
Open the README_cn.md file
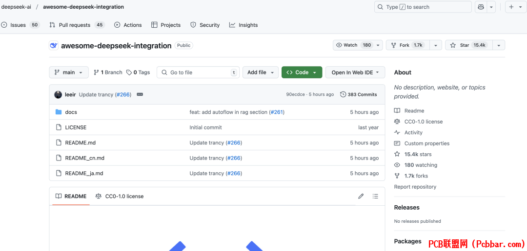pyautogui.click(x=85, y=158)
